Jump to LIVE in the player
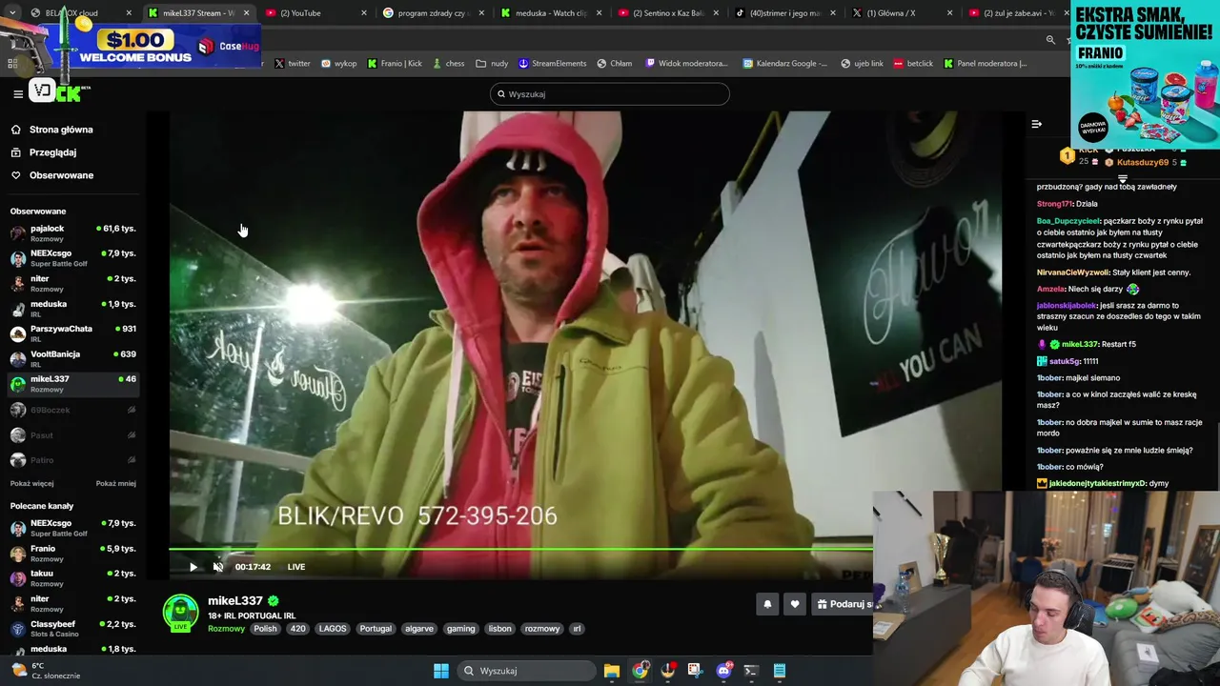 (x=296, y=567)
